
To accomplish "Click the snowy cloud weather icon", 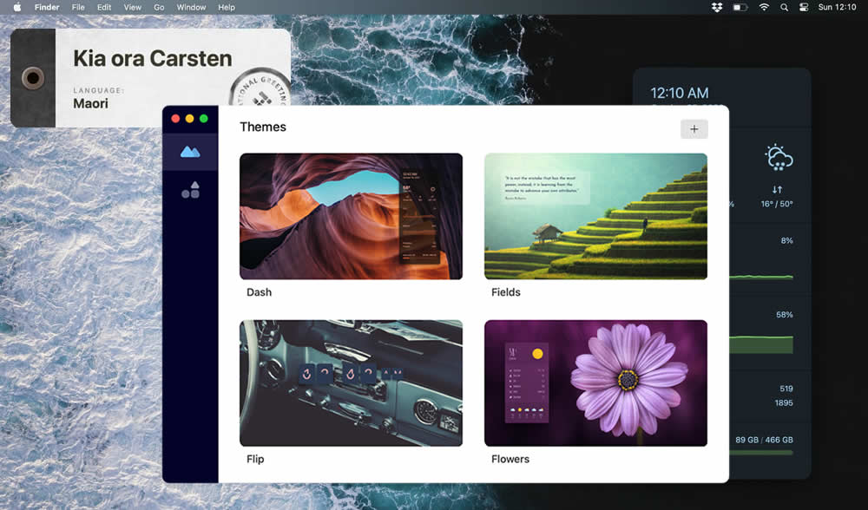I will 779,158.
